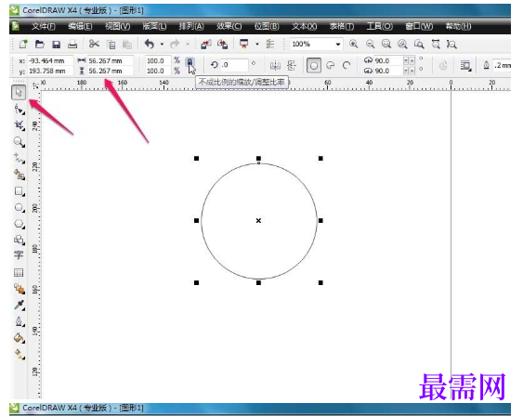Screen dimensions: 523x416
Task: Select the Ellipse shape type button
Action: click(314, 65)
